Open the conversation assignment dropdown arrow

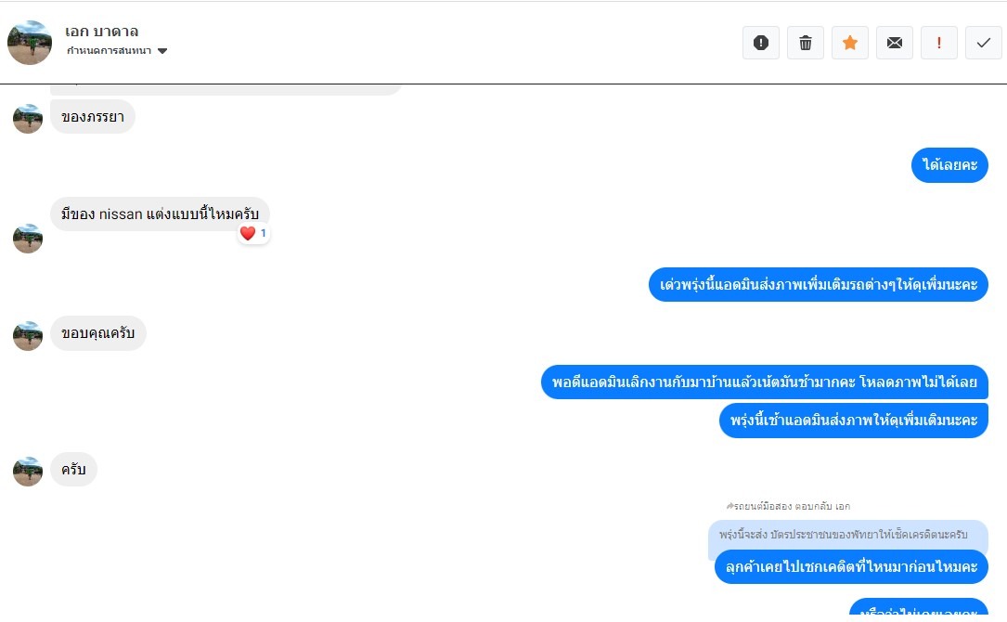[162, 51]
